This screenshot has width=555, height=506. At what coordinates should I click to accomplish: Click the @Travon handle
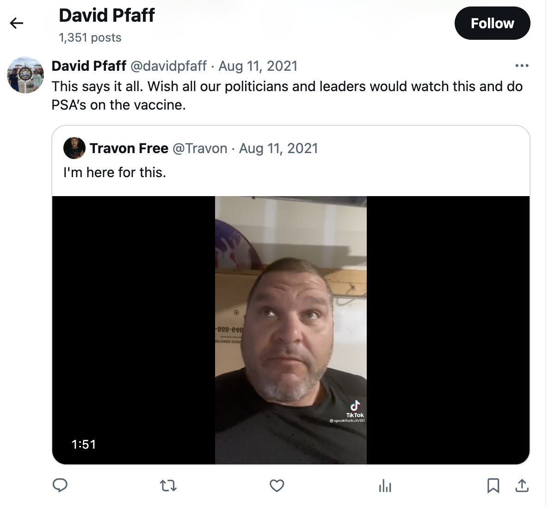pos(200,148)
